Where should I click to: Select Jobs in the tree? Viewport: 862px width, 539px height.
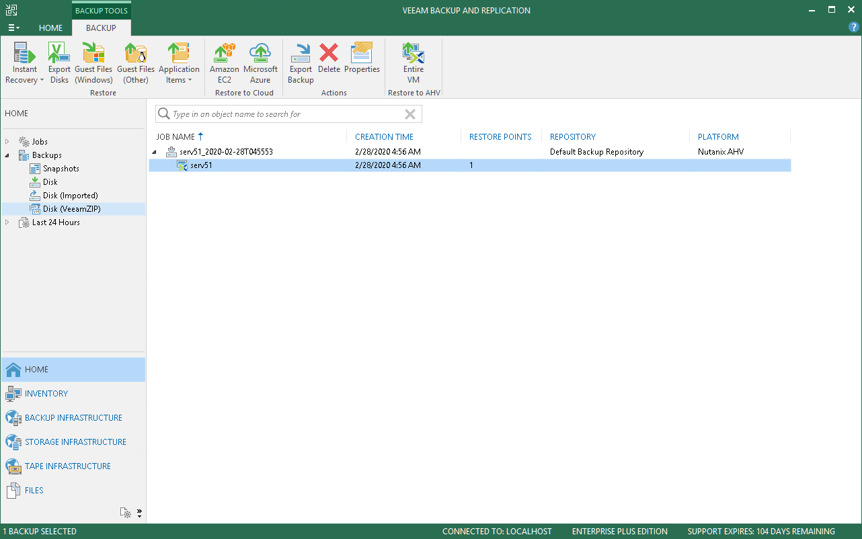(x=40, y=142)
